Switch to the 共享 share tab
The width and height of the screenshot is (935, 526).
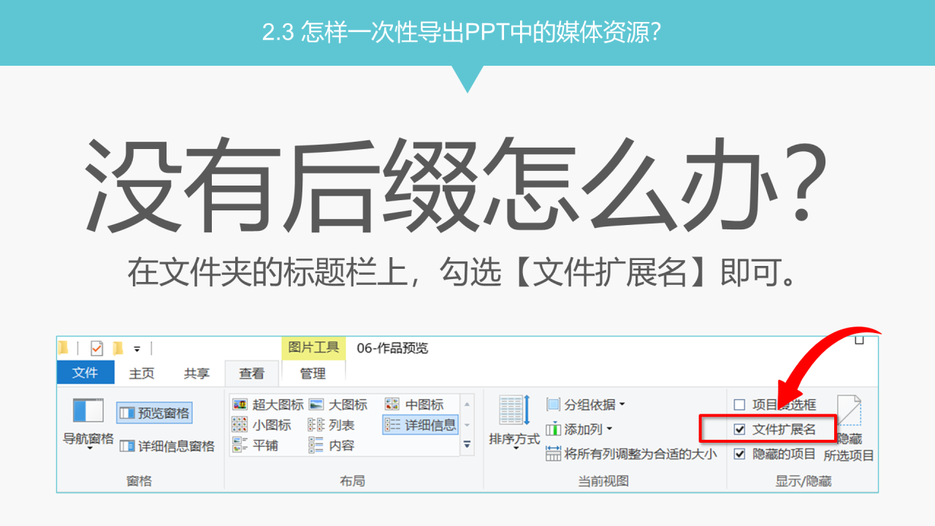coord(196,373)
